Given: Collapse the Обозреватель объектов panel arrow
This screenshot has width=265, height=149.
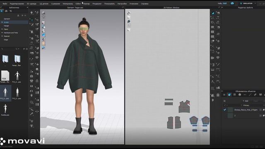Looking at the screenshot, I should [222, 91].
